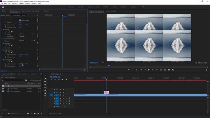210x118 pixels.
Task: Select the Selection tool arrow
Action: click(x=45, y=76)
